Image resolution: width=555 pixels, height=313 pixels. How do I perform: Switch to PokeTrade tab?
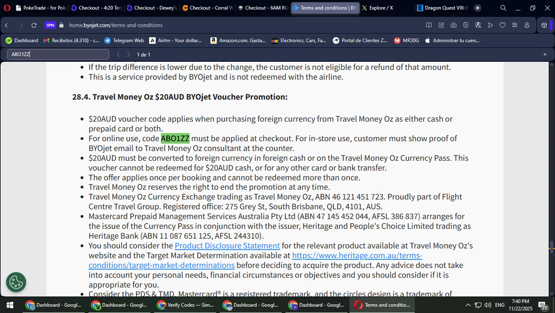pos(41,8)
